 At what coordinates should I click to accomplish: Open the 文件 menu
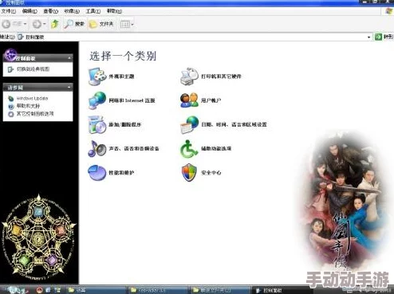click(9, 11)
